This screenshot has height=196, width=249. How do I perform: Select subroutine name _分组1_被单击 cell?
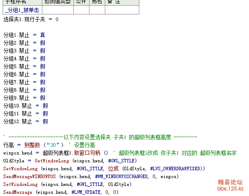tap(22, 10)
